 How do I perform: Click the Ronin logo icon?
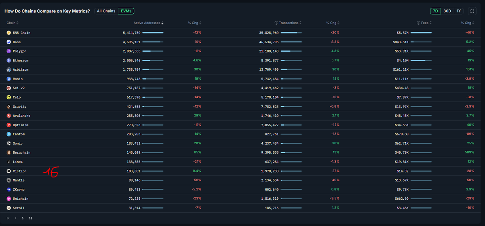[8, 79]
